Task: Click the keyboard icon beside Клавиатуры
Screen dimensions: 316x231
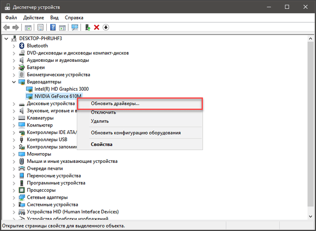Action: 22,118
